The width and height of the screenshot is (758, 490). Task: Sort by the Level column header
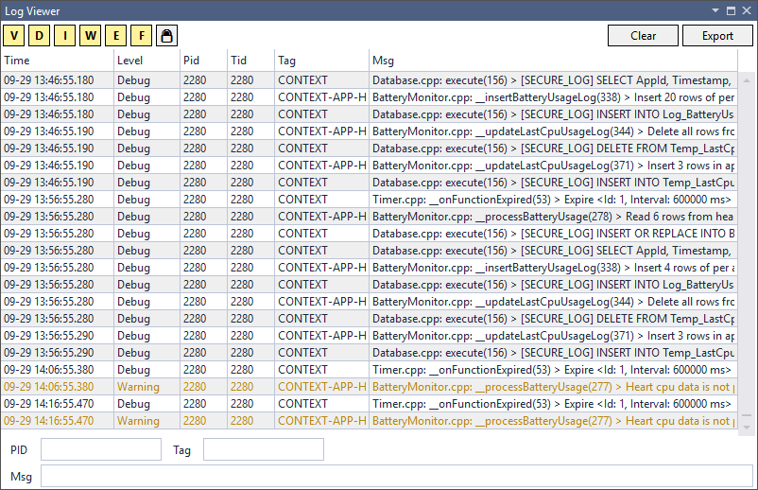pyautogui.click(x=146, y=61)
